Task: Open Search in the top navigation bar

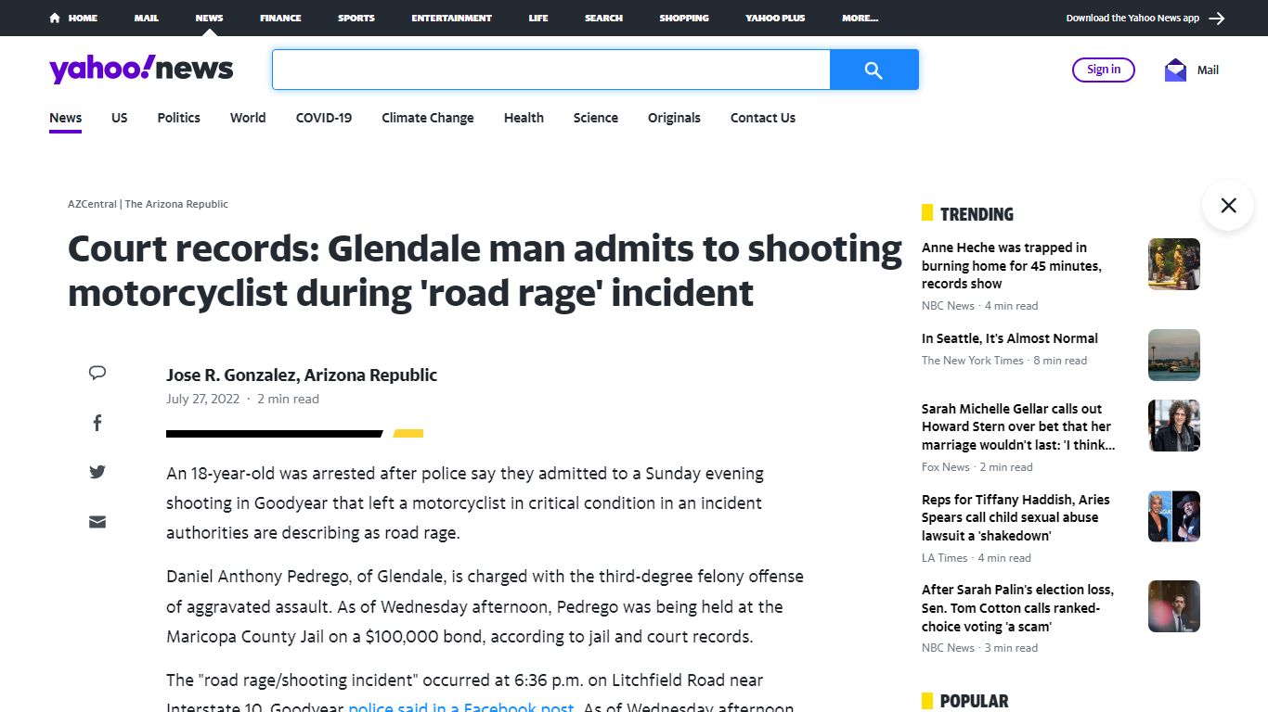Action: click(x=603, y=18)
